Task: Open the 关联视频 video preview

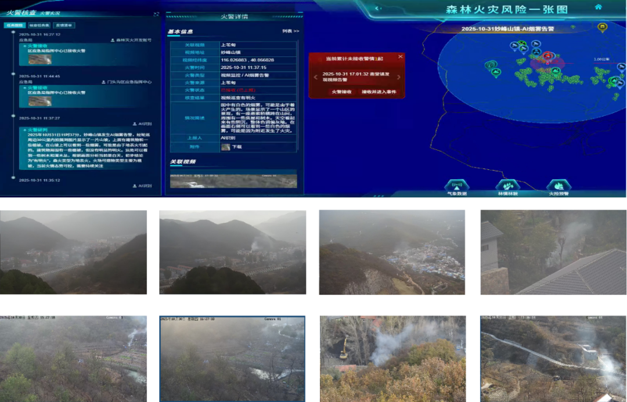Action: click(x=233, y=180)
